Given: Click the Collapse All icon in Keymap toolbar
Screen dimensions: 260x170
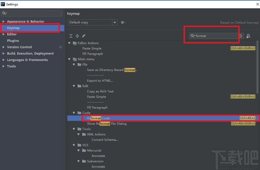Looking at the screenshot, I should (77, 36).
